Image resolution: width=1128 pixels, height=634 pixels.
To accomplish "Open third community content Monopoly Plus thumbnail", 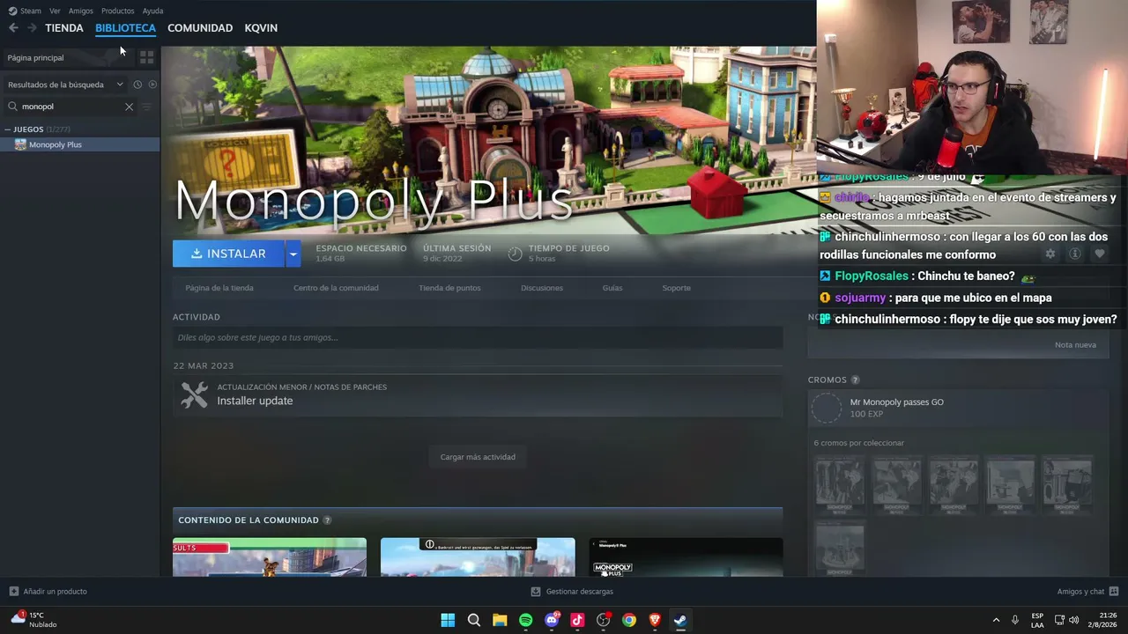I will (x=686, y=557).
